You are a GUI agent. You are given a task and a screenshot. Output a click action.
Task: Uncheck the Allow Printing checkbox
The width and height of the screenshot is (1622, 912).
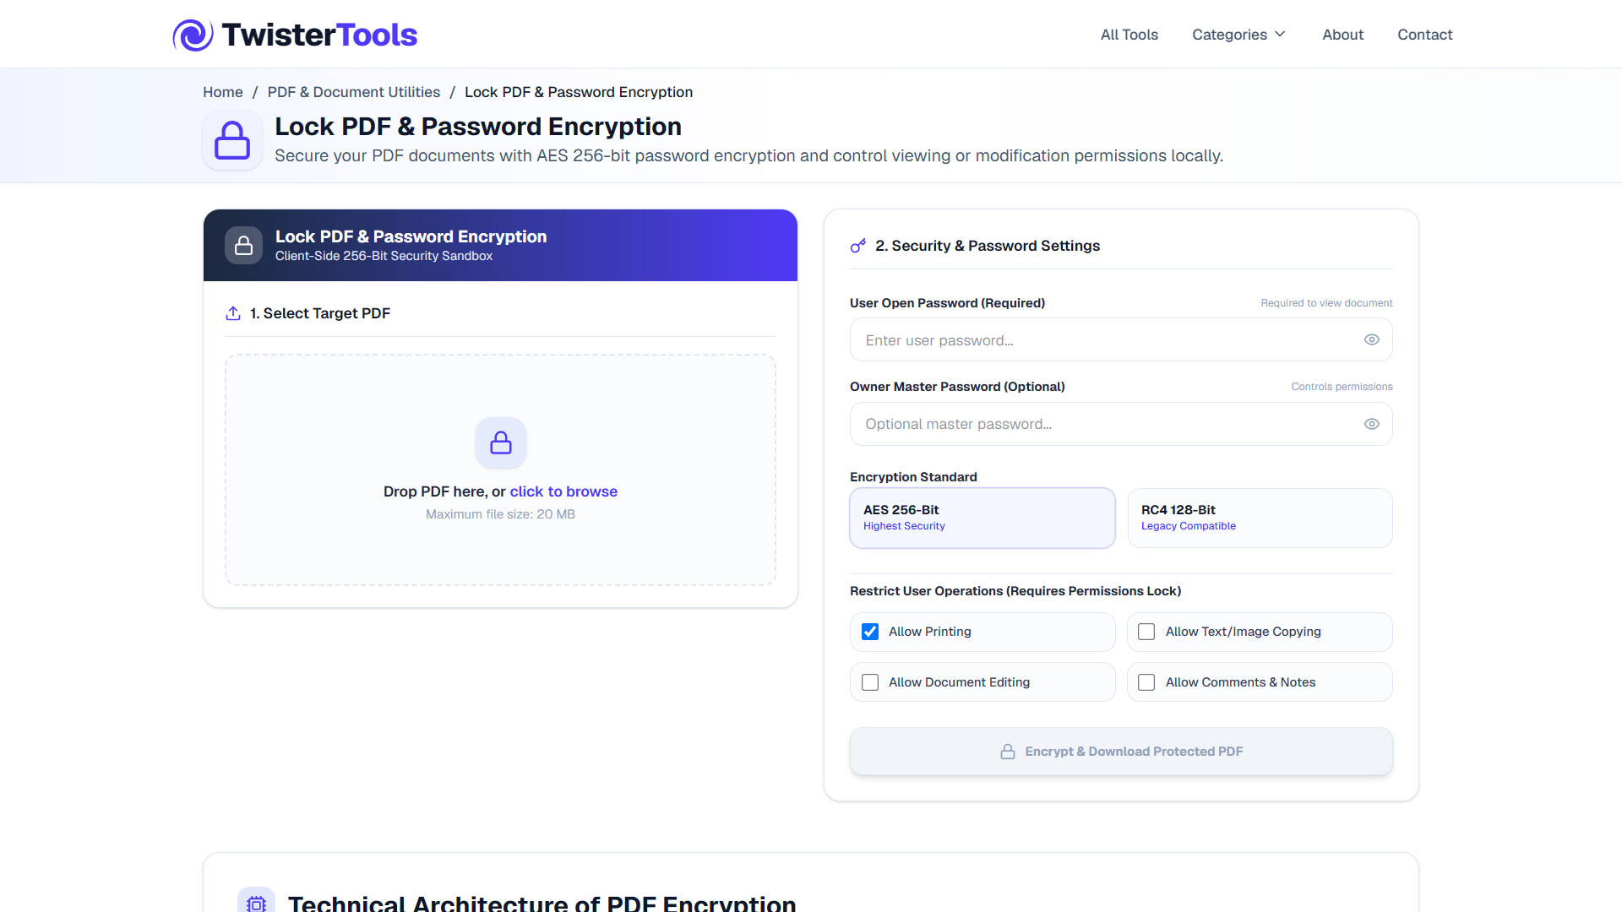[870, 632]
